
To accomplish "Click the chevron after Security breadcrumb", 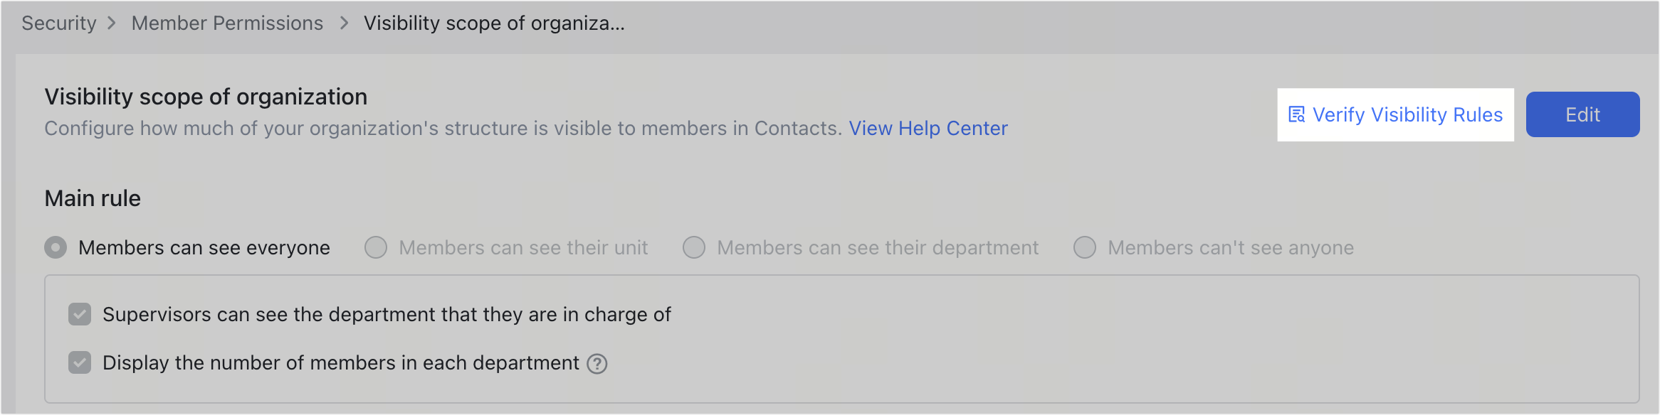I will 112,23.
